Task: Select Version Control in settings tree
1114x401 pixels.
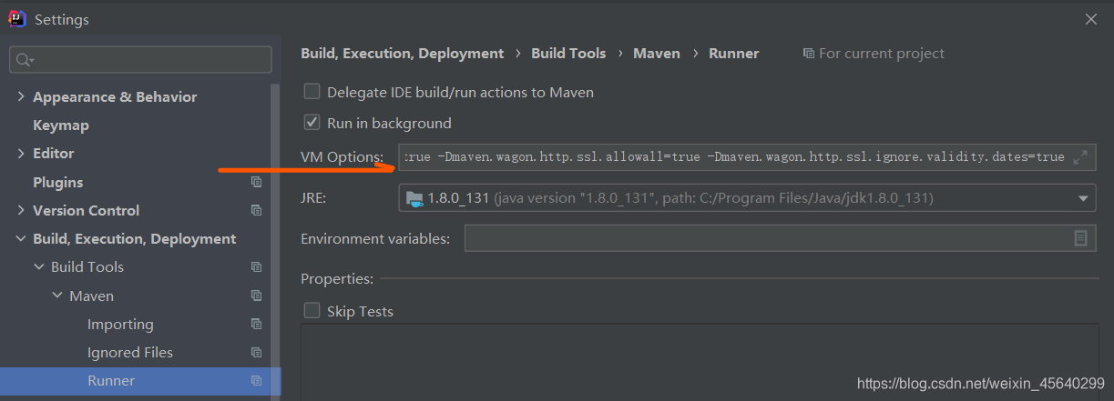Action: coord(87,210)
